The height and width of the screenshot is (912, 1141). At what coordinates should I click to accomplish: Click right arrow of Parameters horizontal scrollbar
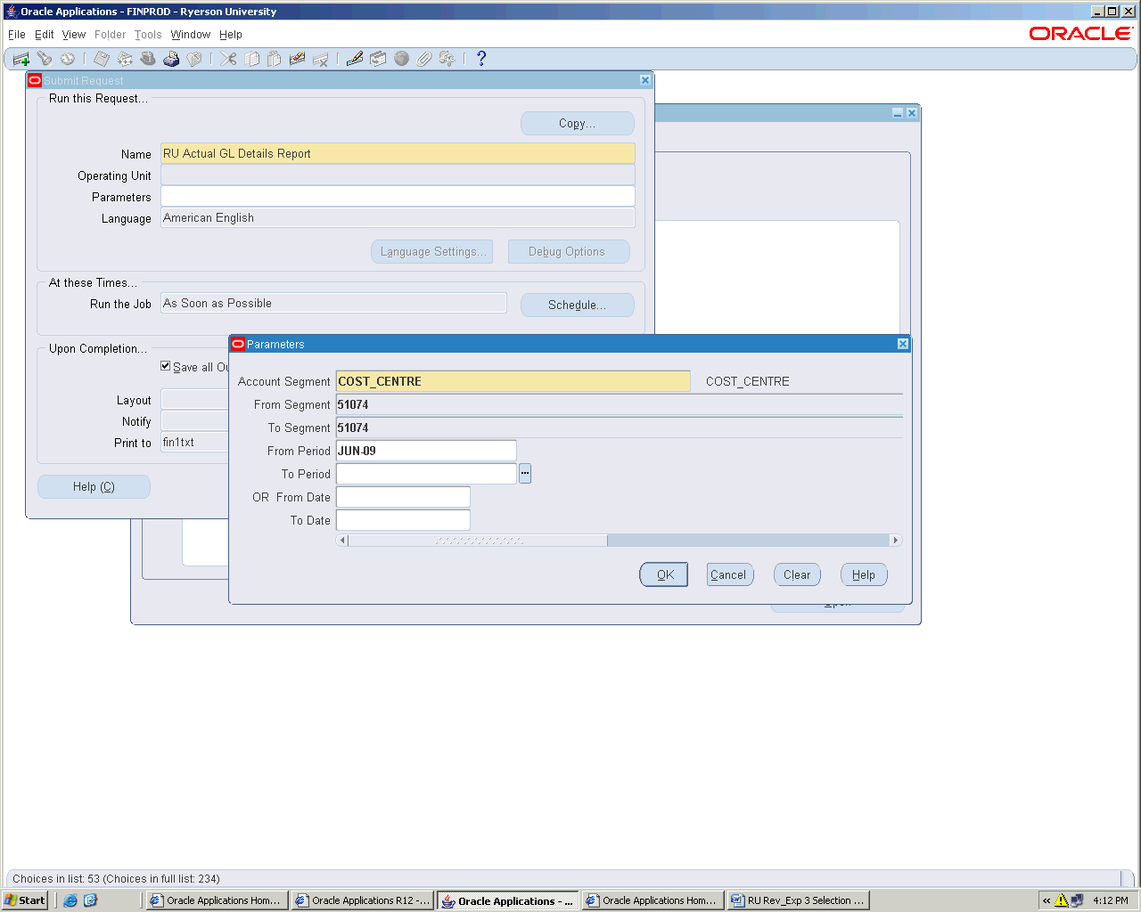pos(895,541)
